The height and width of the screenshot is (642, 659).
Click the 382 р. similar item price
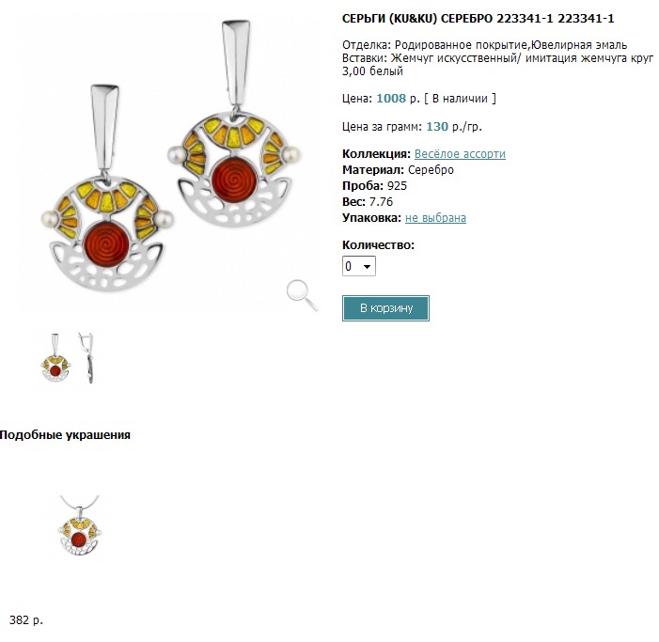tap(26, 619)
